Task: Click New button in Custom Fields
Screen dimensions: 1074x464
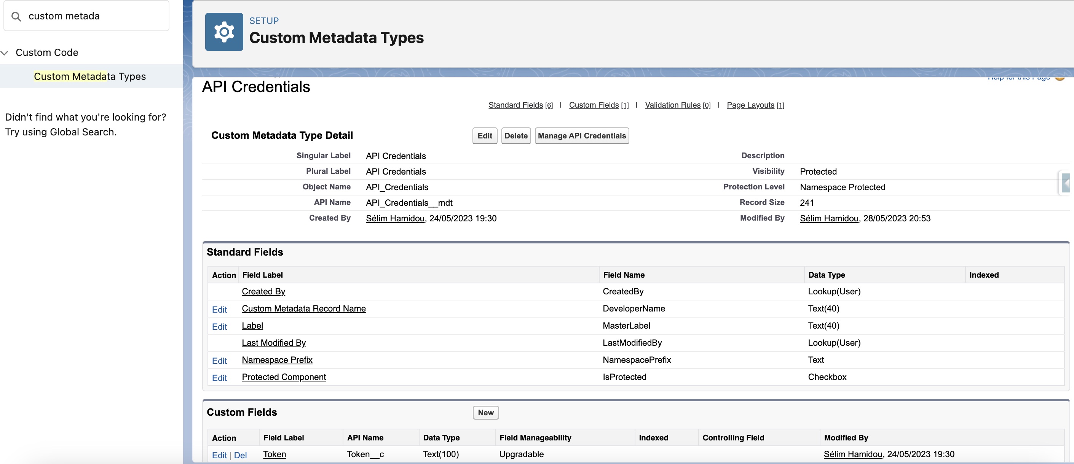Action: tap(485, 413)
